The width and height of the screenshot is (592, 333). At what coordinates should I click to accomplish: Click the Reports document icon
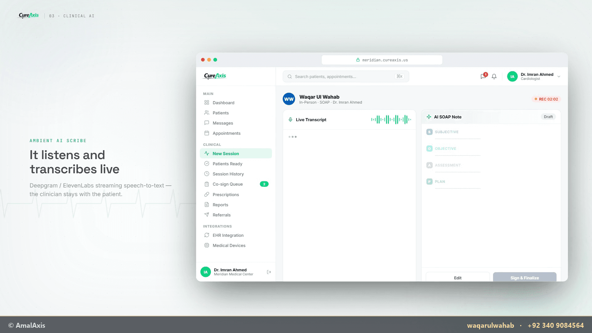(207, 205)
